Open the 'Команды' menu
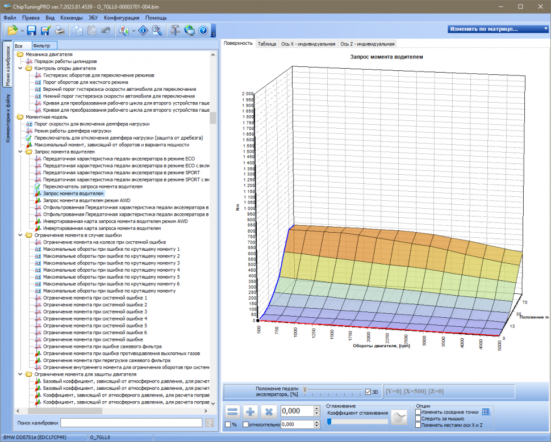This screenshot has height=442, width=551. click(x=71, y=18)
